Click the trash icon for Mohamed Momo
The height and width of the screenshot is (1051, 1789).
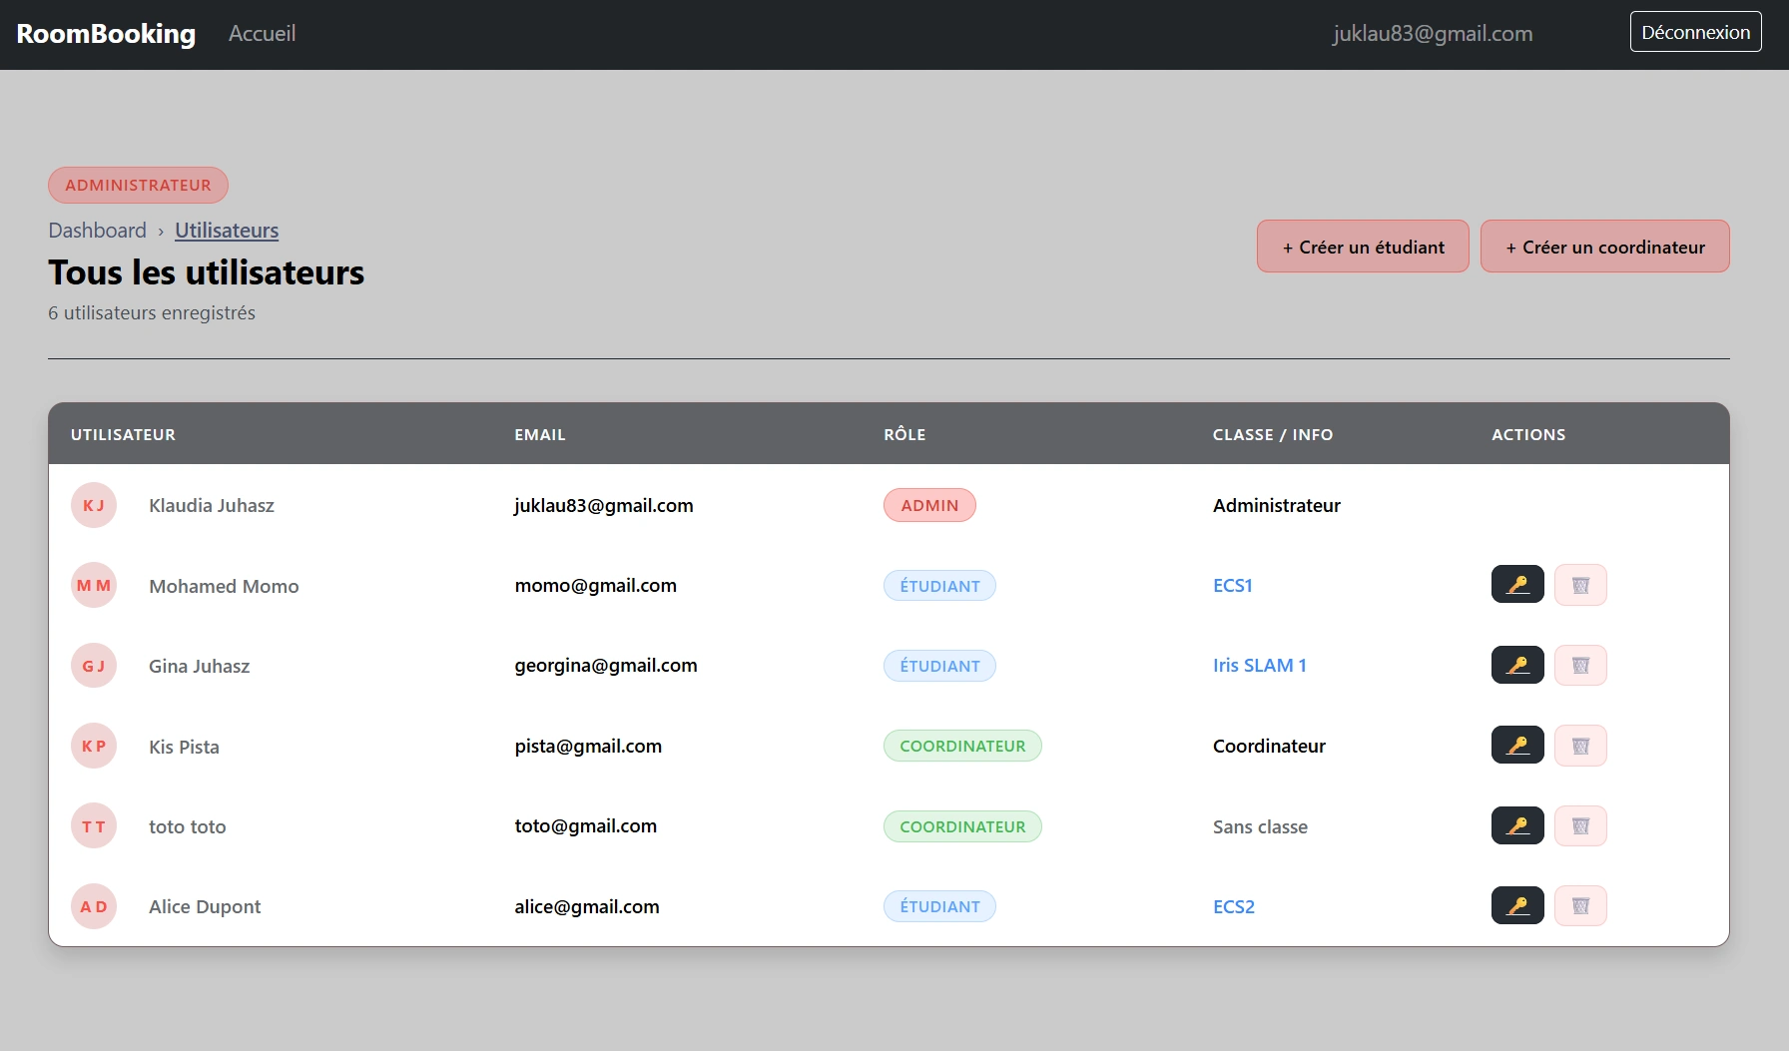tap(1580, 585)
